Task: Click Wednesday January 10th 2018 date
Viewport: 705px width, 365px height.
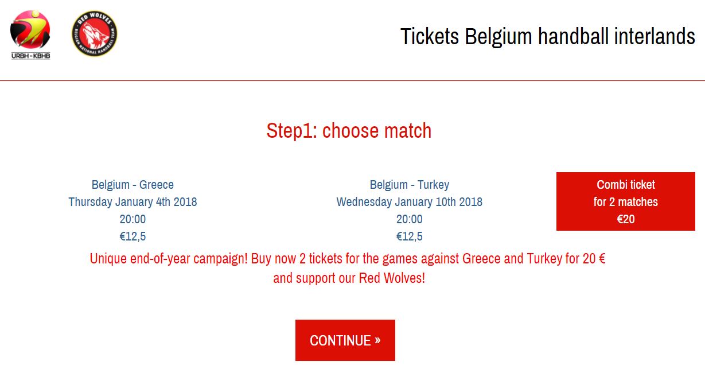Action: point(410,202)
